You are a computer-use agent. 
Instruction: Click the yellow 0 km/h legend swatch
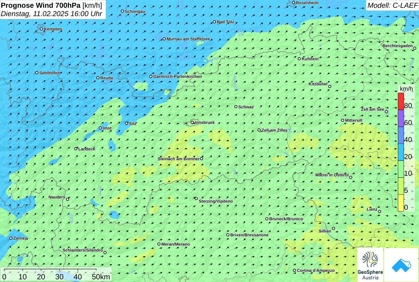(401, 203)
